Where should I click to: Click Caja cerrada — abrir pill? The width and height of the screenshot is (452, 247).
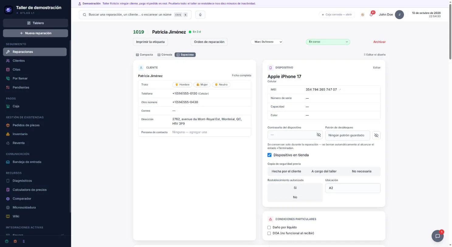click(337, 15)
